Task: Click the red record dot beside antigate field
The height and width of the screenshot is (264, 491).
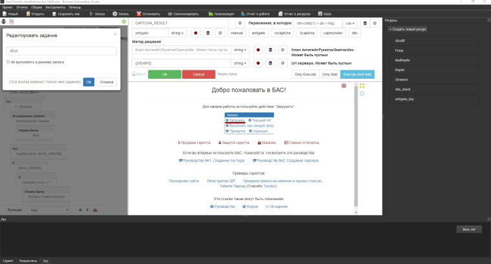Action: point(195,32)
